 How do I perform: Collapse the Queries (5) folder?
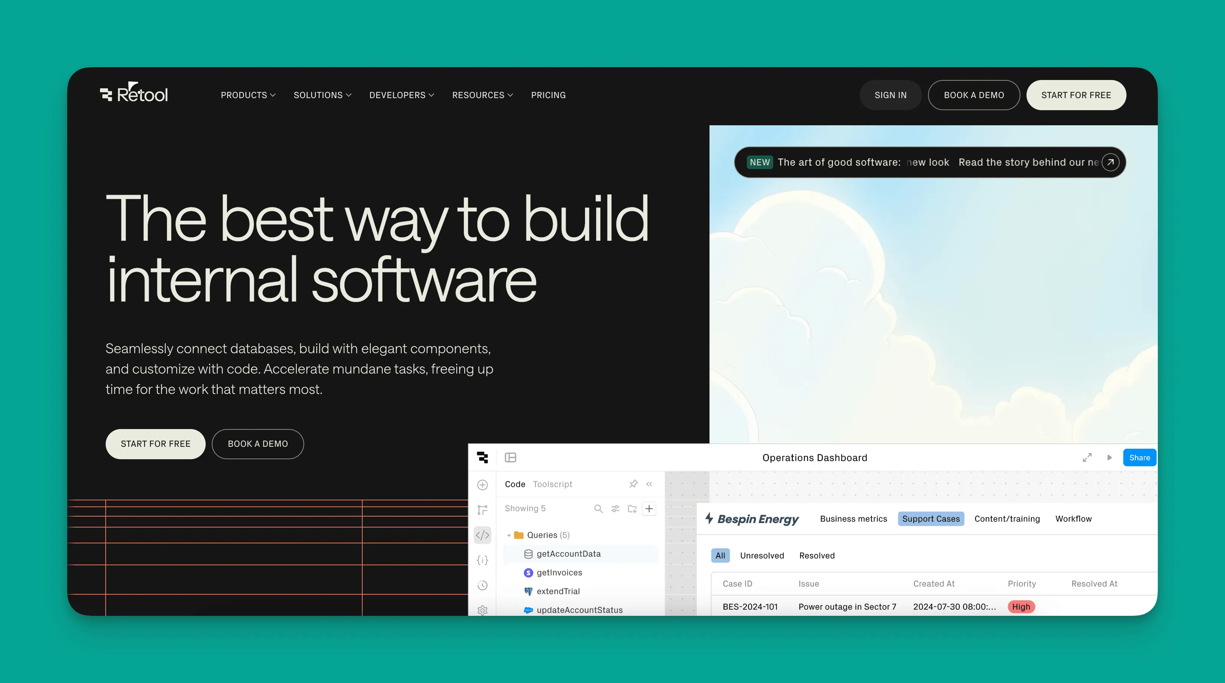pos(509,535)
